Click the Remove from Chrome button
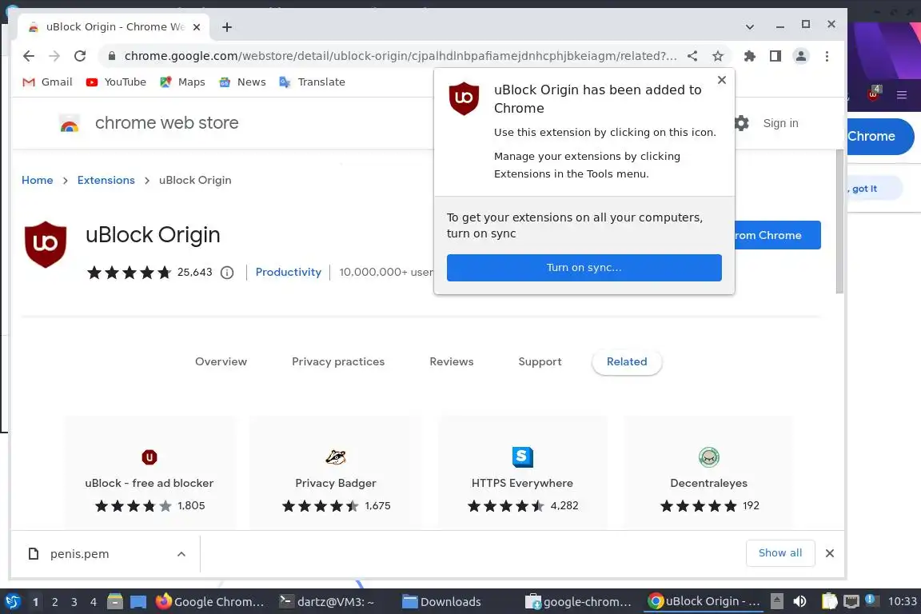Image resolution: width=921 pixels, height=614 pixels. 777,235
